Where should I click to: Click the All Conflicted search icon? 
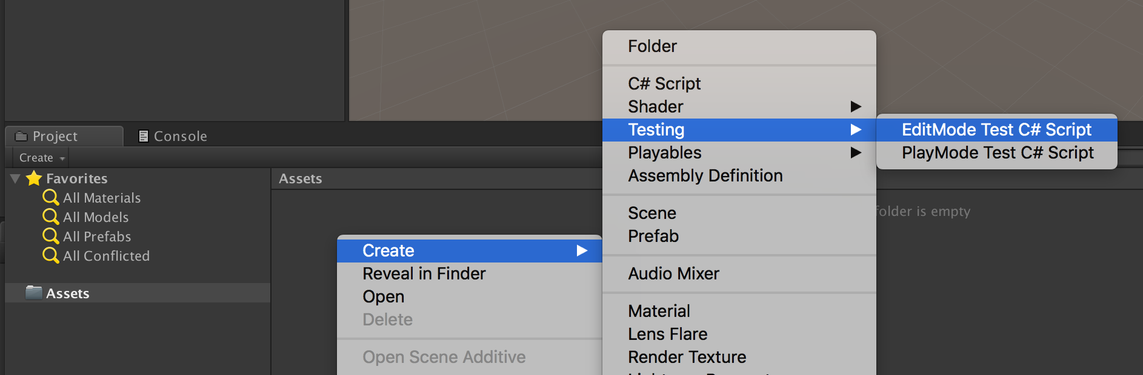click(50, 255)
